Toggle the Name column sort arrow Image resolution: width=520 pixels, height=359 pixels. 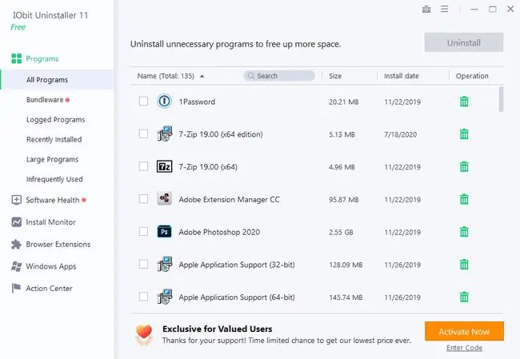coord(202,76)
